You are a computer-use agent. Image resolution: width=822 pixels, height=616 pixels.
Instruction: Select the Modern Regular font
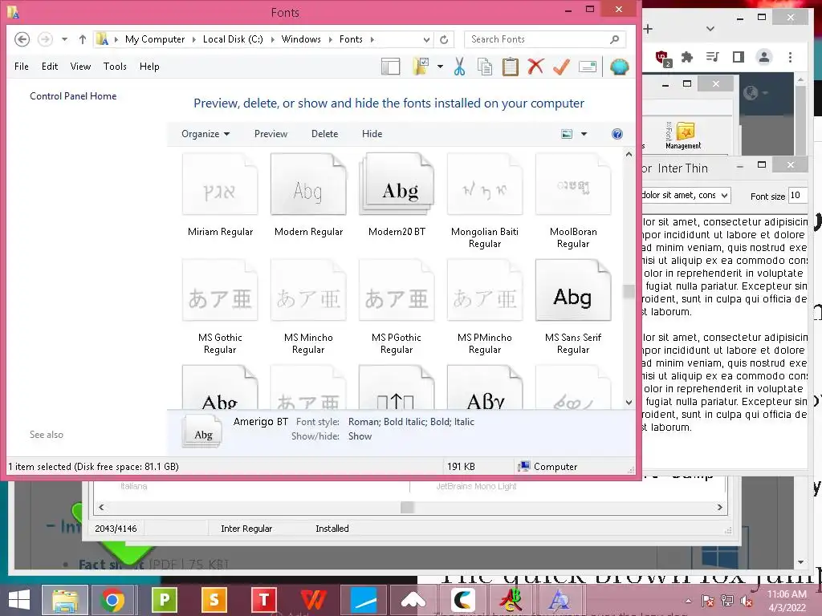pos(308,195)
